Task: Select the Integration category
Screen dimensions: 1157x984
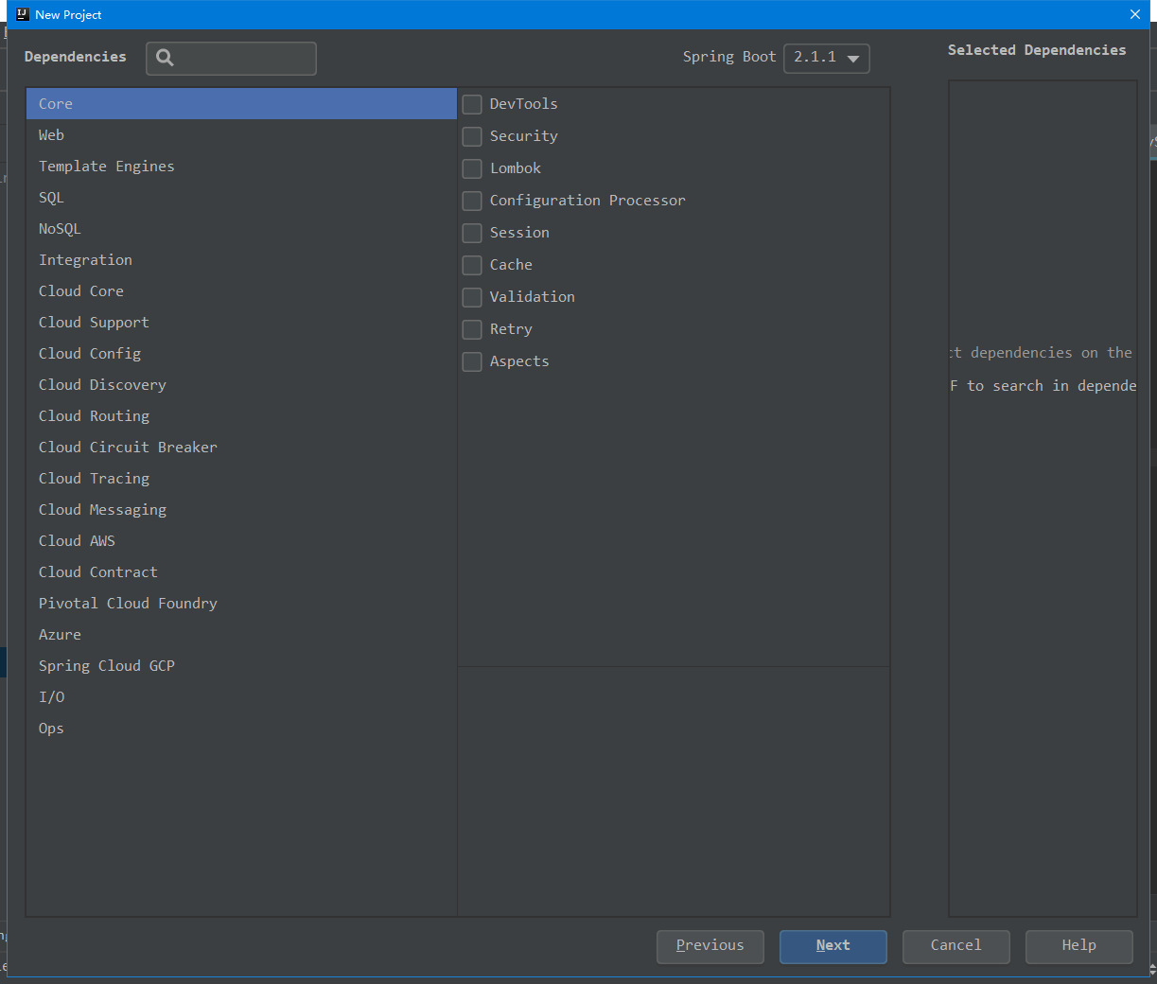Action: [x=241, y=260]
